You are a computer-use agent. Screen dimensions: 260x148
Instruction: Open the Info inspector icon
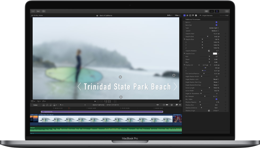[x=196, y=16]
